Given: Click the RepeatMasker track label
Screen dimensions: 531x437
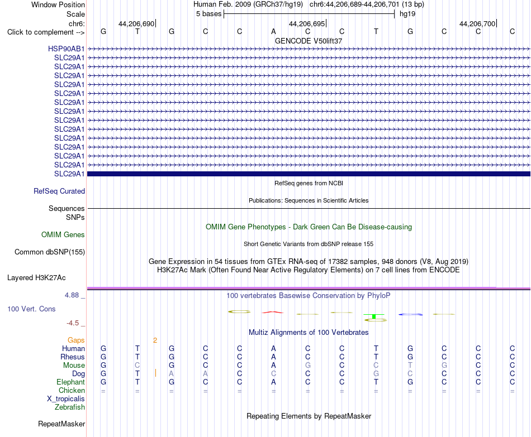Looking at the screenshot, I should point(61,424).
